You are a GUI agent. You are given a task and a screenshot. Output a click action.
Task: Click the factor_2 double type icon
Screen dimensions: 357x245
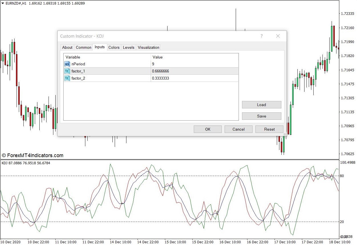coord(67,78)
